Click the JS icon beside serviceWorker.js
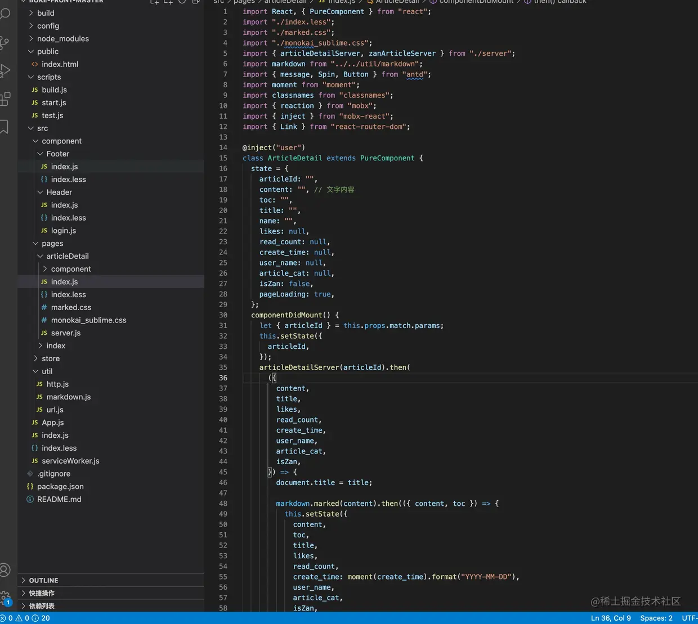 [35, 461]
